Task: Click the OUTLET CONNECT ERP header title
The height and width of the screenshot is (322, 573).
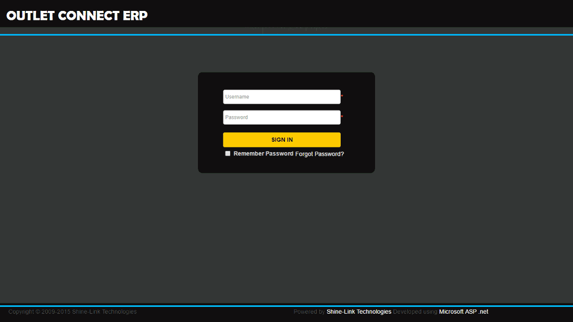Action: point(77,16)
